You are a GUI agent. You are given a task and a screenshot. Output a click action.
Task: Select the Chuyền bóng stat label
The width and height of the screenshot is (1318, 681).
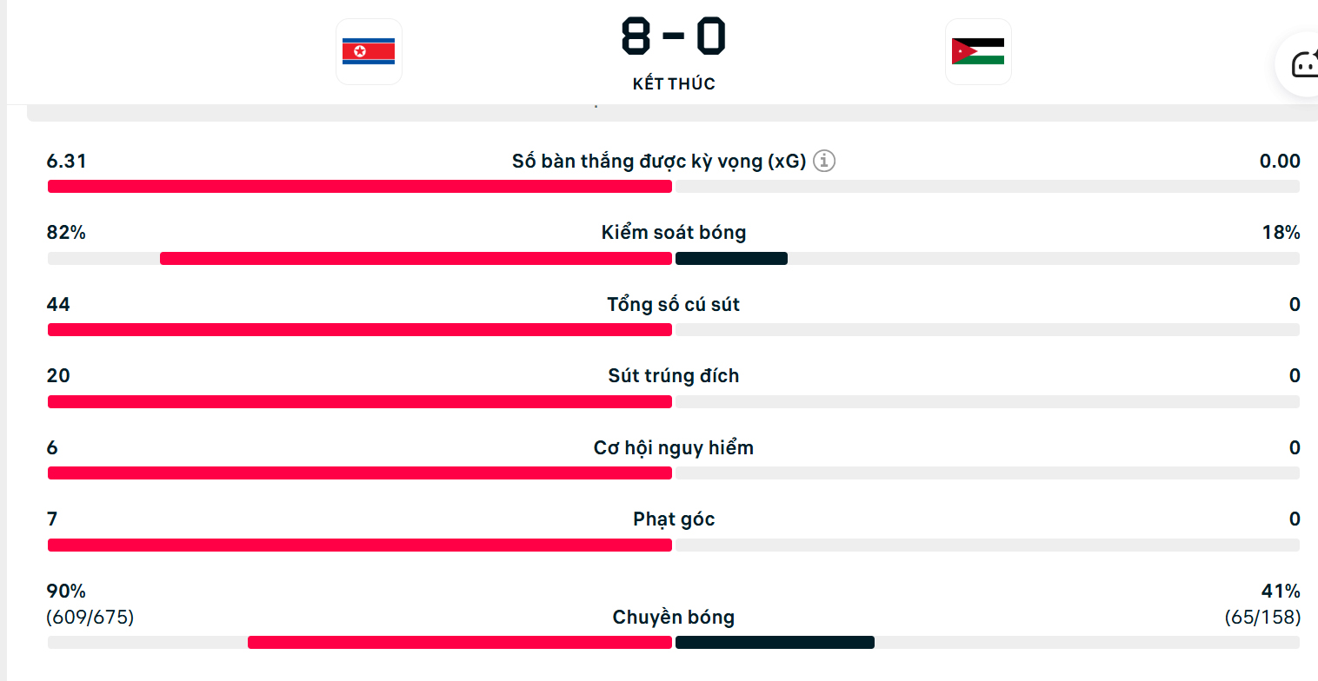[x=674, y=618]
